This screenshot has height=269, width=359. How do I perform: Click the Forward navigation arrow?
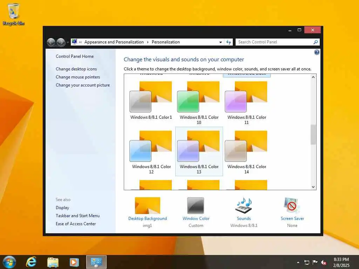(x=61, y=42)
